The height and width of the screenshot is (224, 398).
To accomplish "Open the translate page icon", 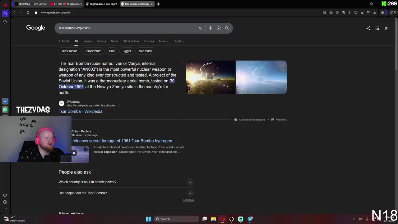I will pos(343,12).
